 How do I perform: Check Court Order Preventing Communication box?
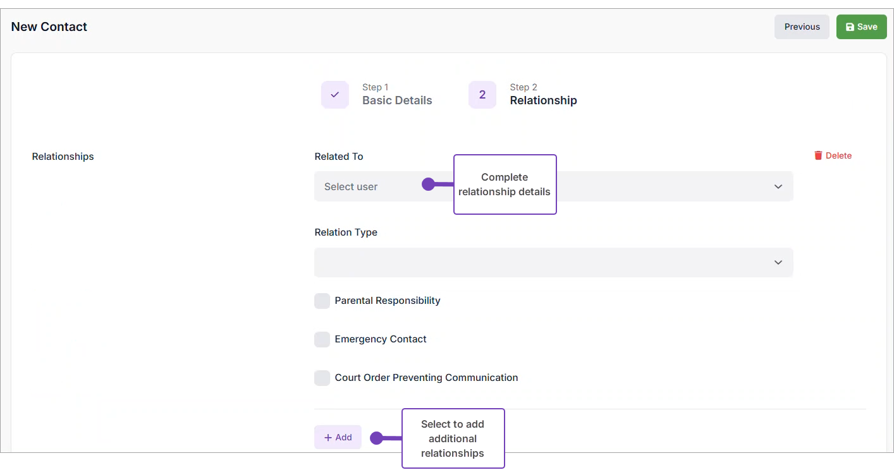(322, 378)
